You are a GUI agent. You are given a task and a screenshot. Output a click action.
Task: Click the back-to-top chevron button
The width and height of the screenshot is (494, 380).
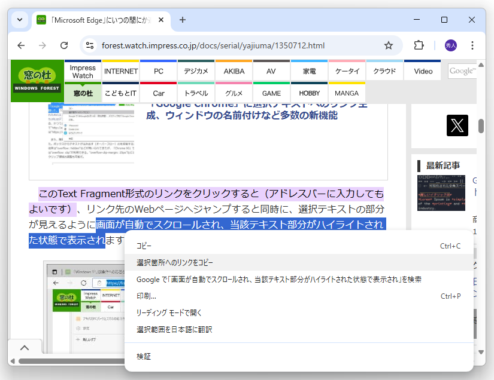[x=25, y=347]
